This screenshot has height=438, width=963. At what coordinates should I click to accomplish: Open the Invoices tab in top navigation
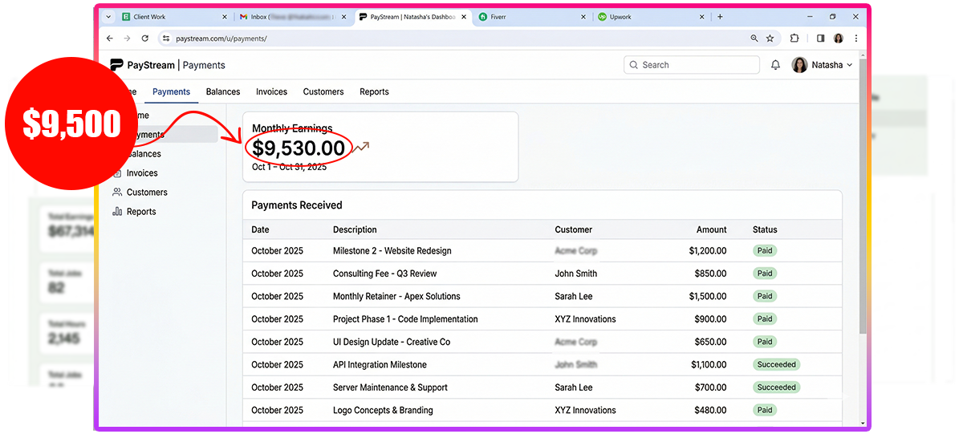(x=271, y=92)
